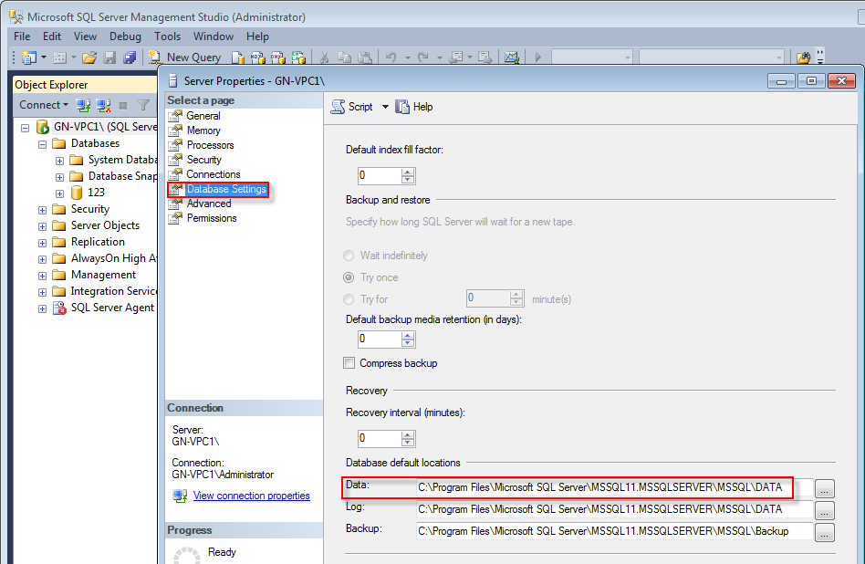865x564 pixels.
Task: Click the Default index fill factor field
Action: (x=379, y=176)
